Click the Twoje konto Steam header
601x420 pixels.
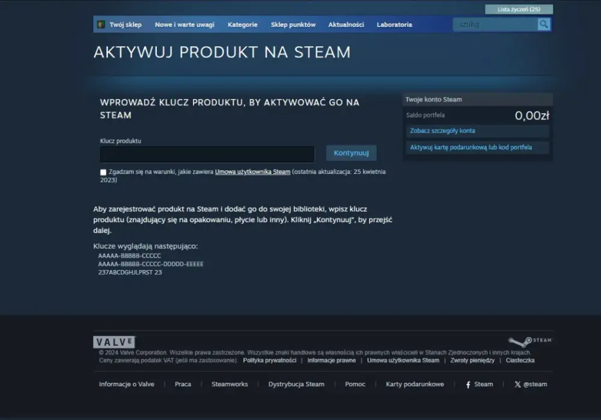(478, 100)
